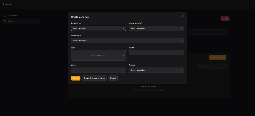Viewport: 255px width, 116px height.
Task: Open the Dashboard sidebar link
Action: (x=13, y=15)
